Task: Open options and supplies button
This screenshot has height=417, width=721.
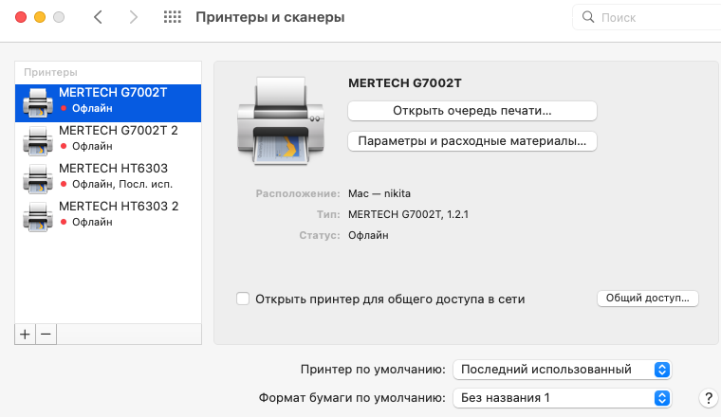Action: tap(472, 141)
